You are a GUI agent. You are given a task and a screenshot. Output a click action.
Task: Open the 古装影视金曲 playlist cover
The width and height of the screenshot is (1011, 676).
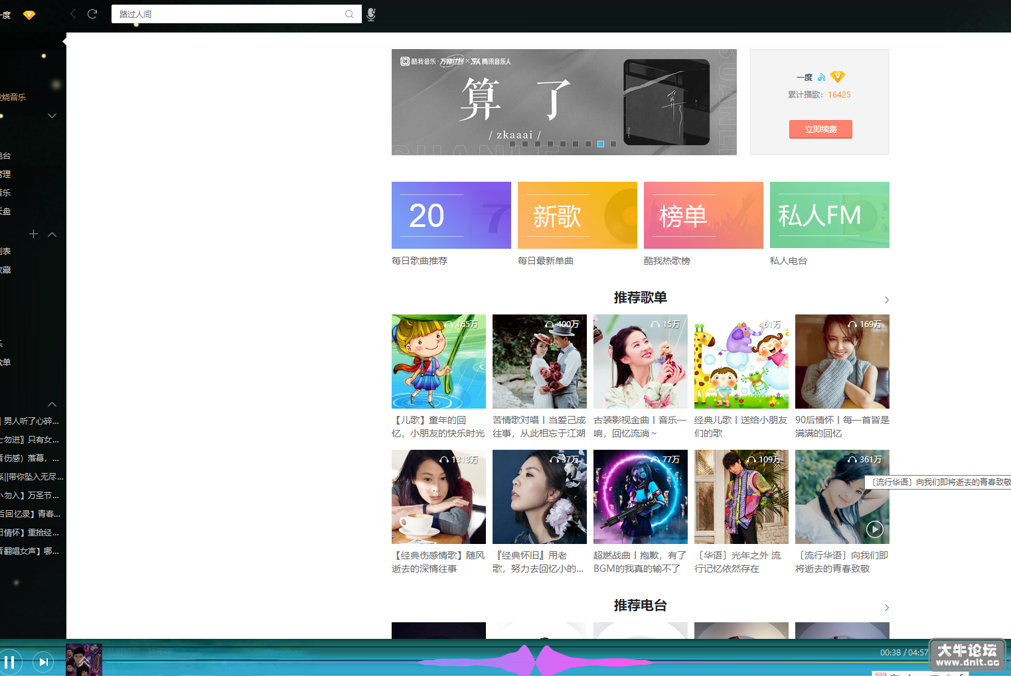point(641,362)
